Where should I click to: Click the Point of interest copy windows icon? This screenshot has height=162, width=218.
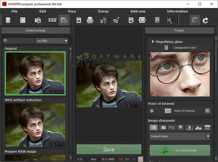coord(208,111)
